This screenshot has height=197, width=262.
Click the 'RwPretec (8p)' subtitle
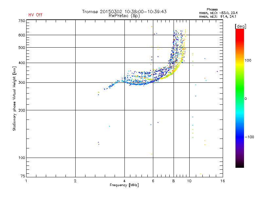pos(124,16)
